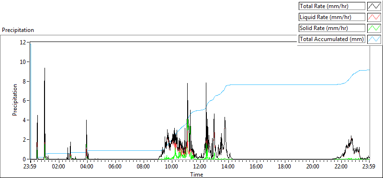Image resolution: width=383 pixels, height=178 pixels.
Task: Click the Precipitation title above the chart
Action: 18,30
